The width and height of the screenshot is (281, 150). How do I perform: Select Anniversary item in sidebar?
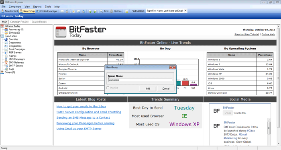click(16, 29)
